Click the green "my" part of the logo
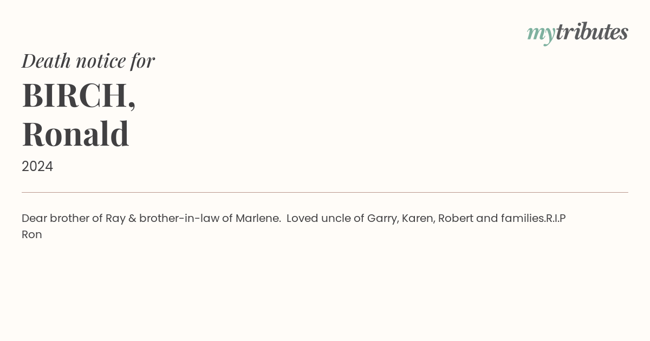 pos(541,34)
